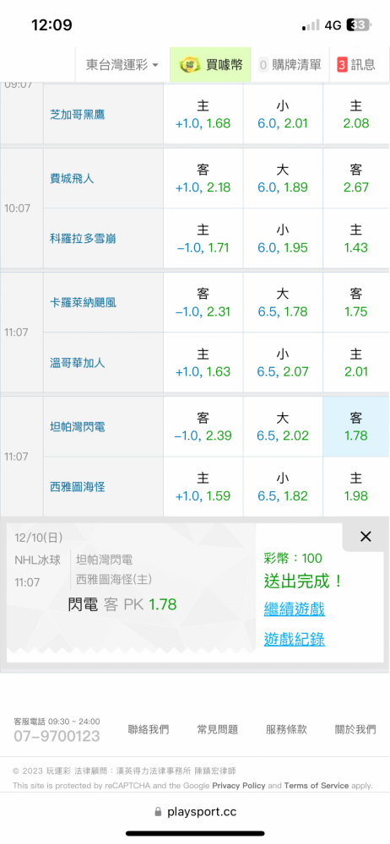The image size is (390, 844).
Task: Click the 繼續遊戲 link
Action: [294, 609]
